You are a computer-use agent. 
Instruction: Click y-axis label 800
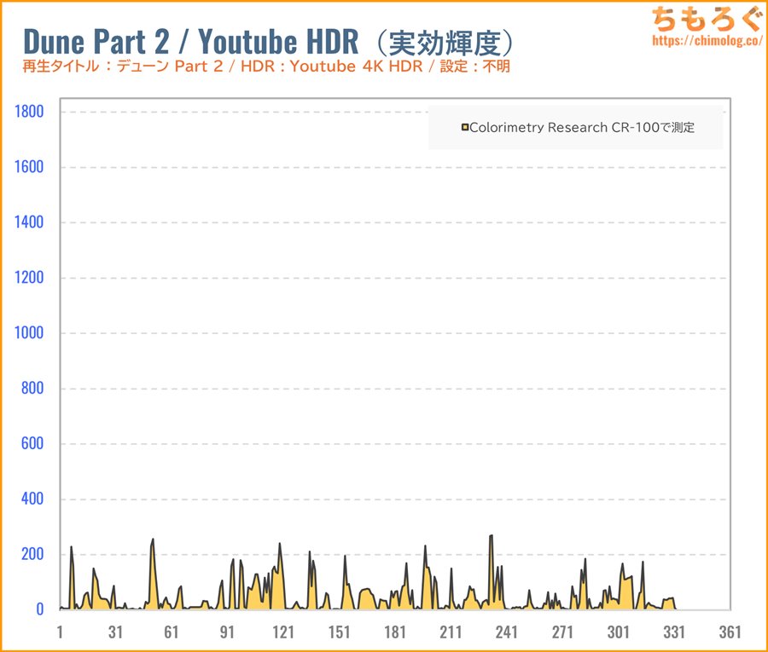pos(32,388)
